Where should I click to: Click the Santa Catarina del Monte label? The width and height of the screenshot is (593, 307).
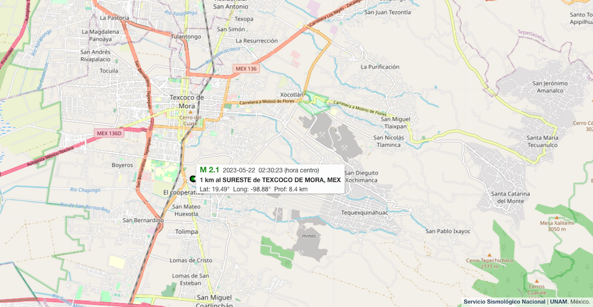[x=510, y=198]
